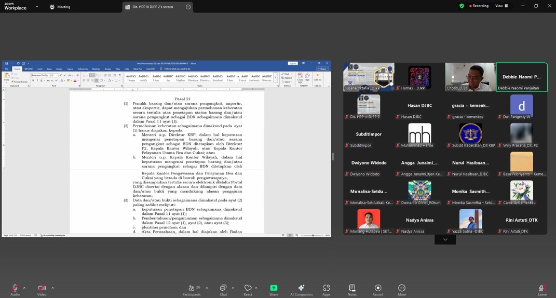Click the green encryption shield icon
The width and height of the screenshot is (556, 298).
462,6
